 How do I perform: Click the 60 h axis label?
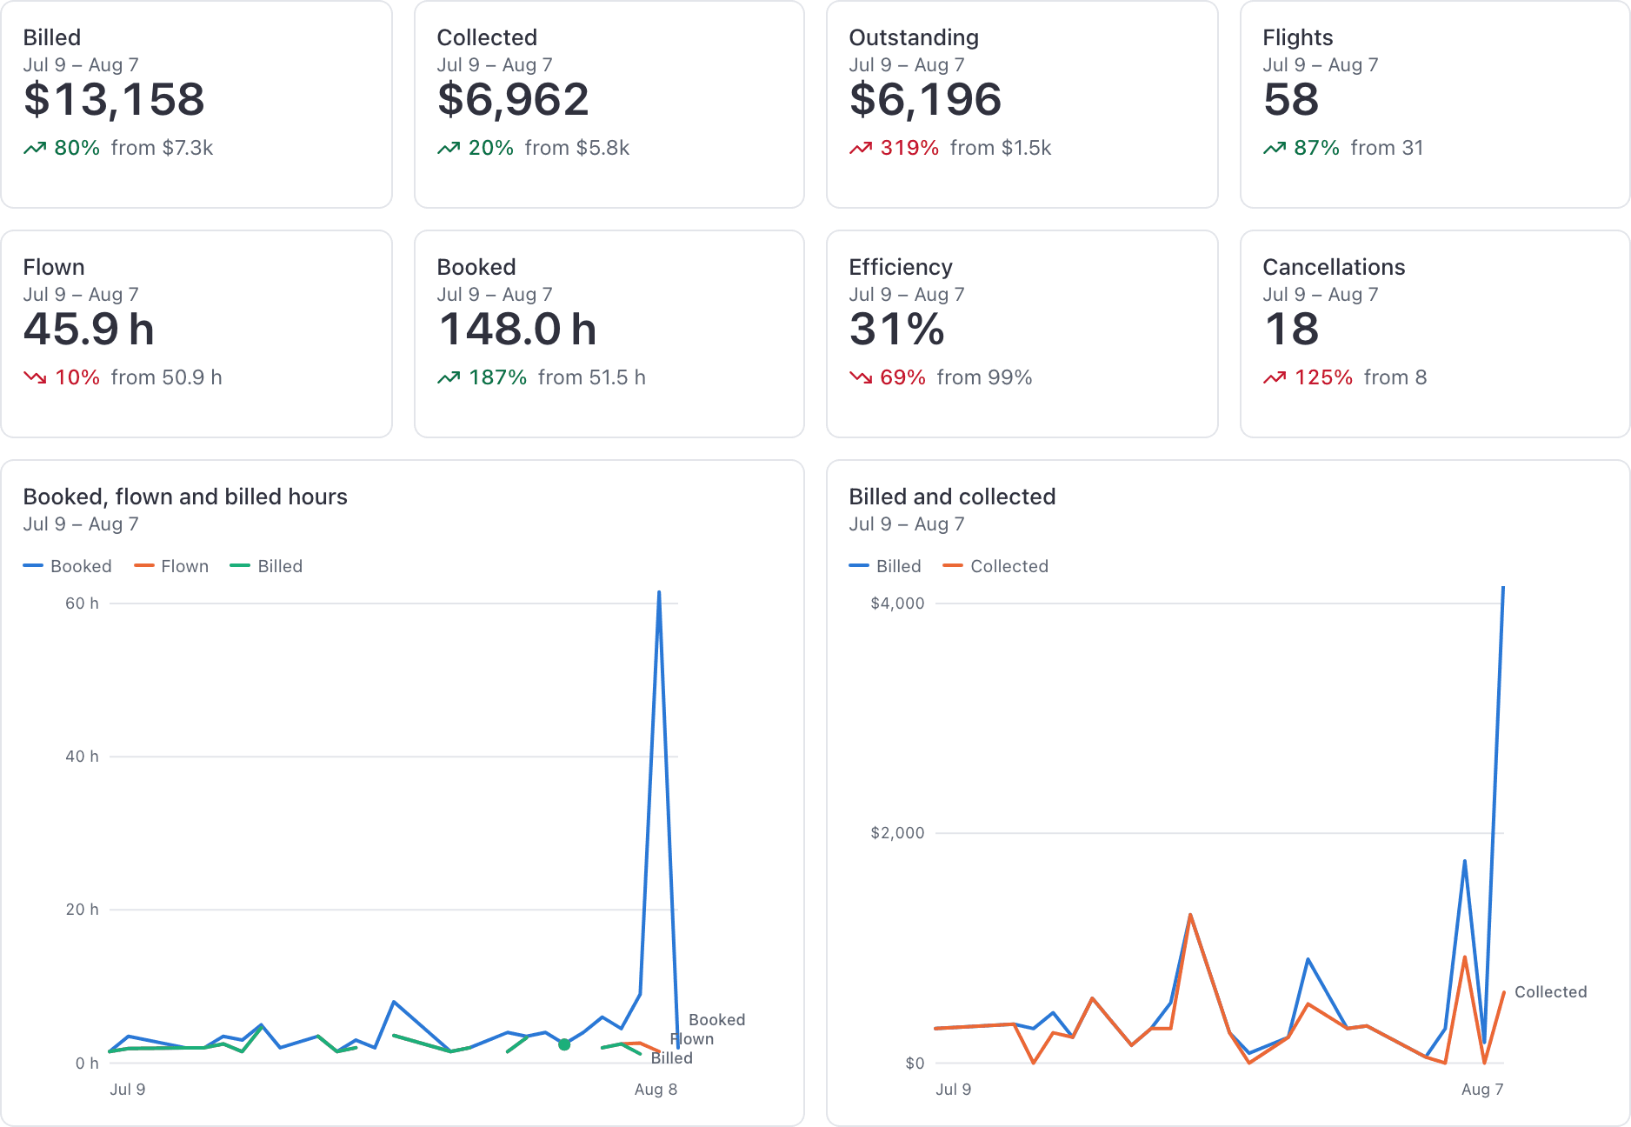point(82,604)
